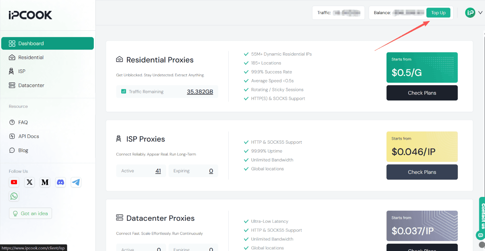Click the Balance amount display
The width and height of the screenshot is (485, 251).
[x=408, y=13]
